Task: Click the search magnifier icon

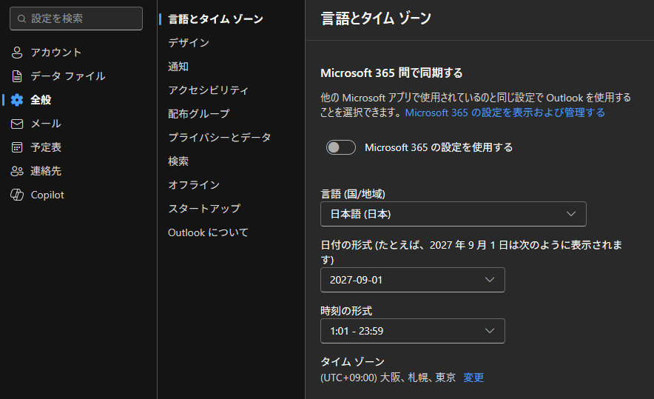Action: point(21,19)
